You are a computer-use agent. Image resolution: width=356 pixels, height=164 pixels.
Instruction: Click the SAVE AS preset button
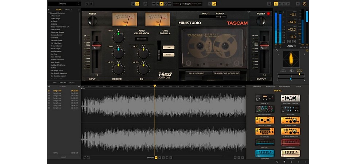(x=63, y=83)
